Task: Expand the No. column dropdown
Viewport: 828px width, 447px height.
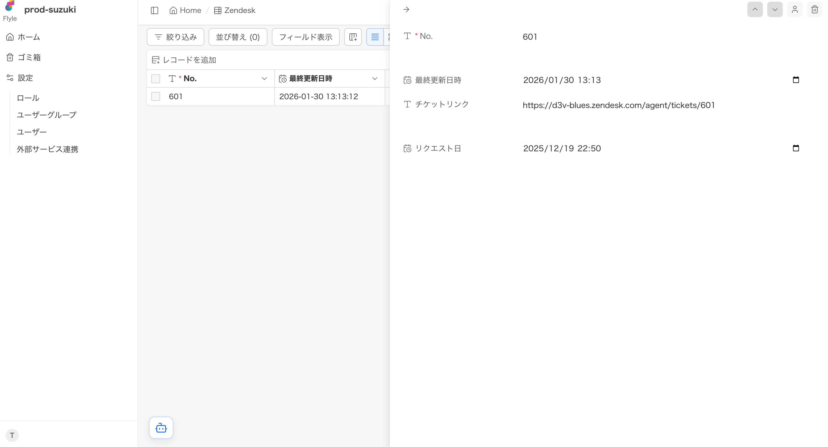Action: pyautogui.click(x=264, y=79)
